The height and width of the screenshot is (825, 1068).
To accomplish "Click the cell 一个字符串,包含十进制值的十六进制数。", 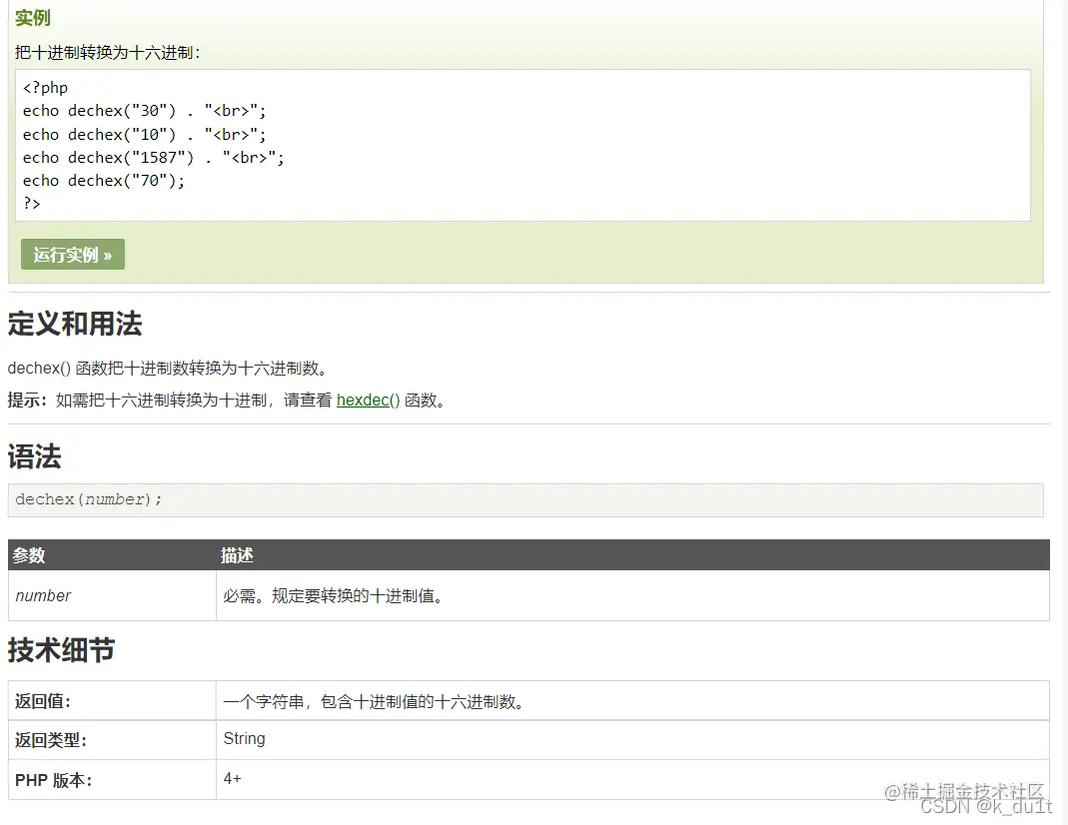I will coord(632,700).
